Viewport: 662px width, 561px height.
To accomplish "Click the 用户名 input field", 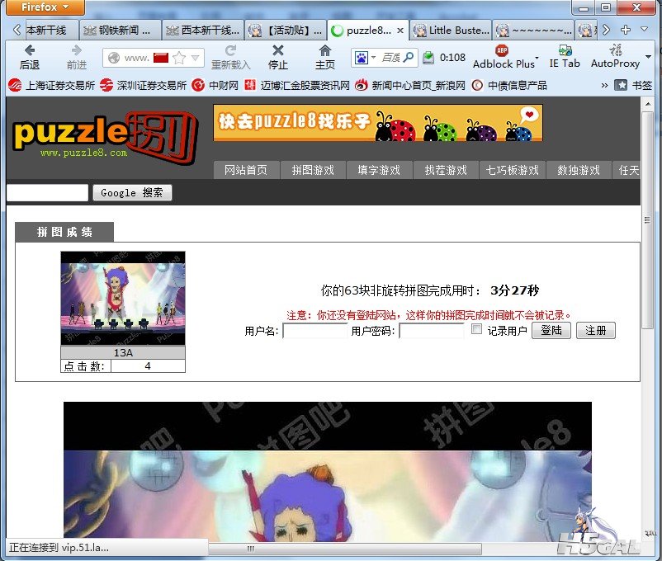I will pyautogui.click(x=315, y=331).
